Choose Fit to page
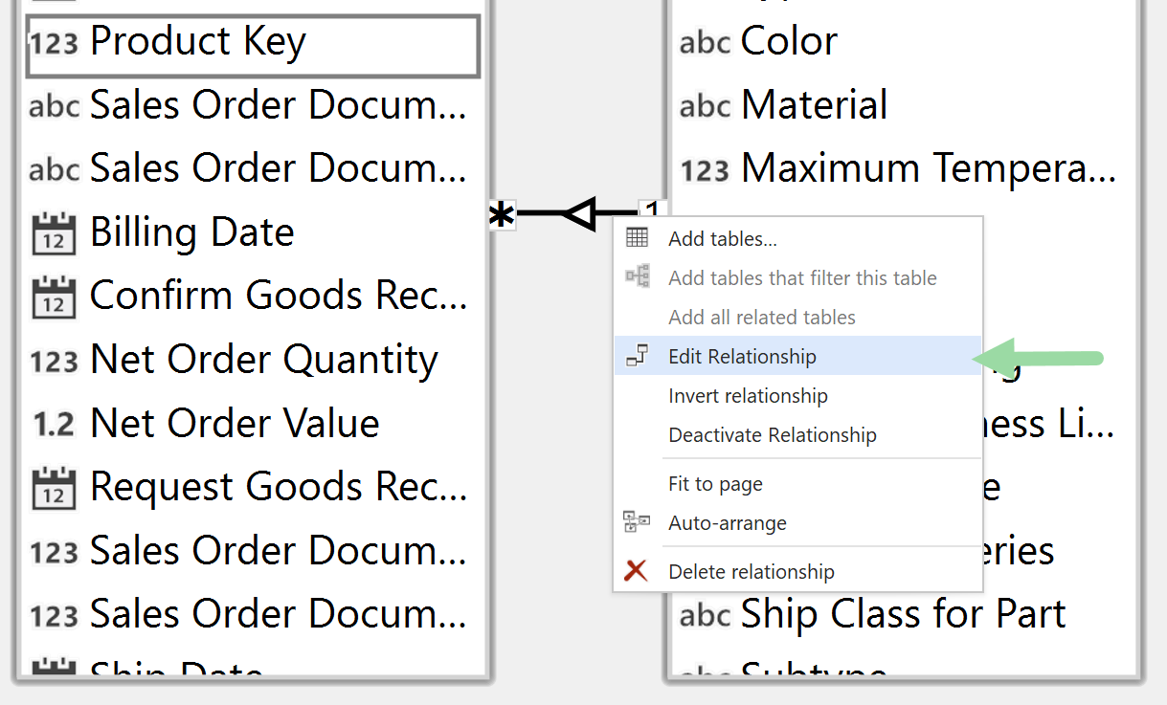 tap(714, 484)
